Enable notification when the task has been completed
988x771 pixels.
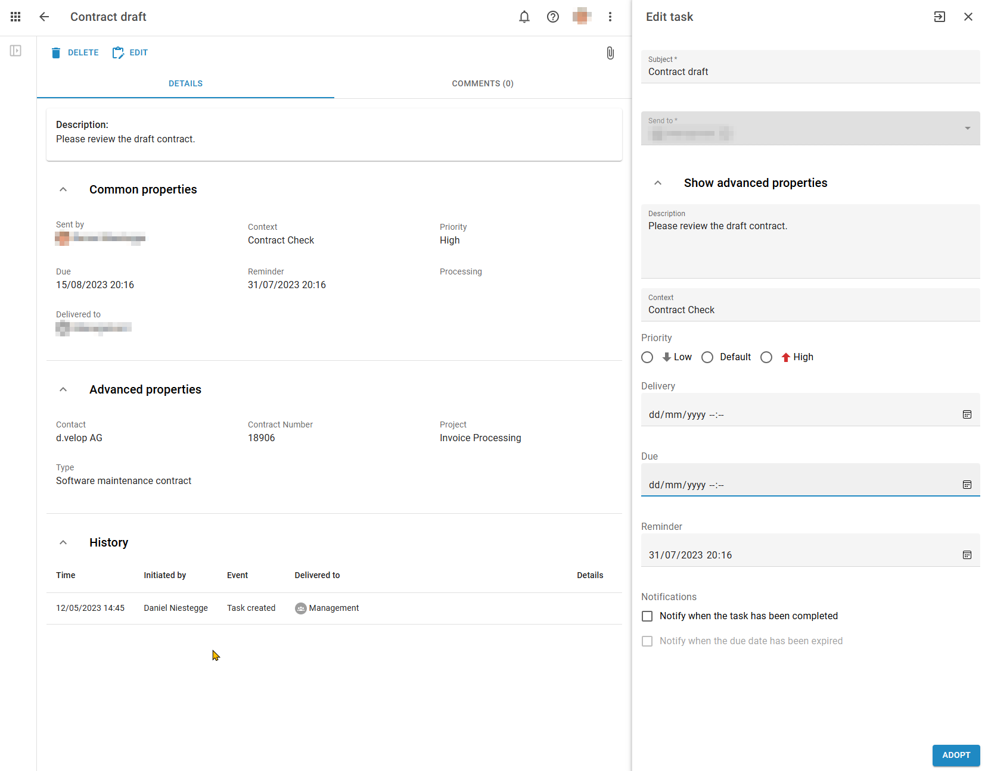point(647,616)
